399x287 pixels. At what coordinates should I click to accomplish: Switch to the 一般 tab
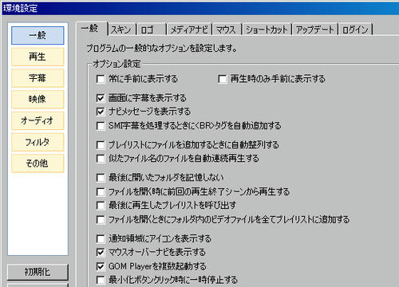(92, 29)
